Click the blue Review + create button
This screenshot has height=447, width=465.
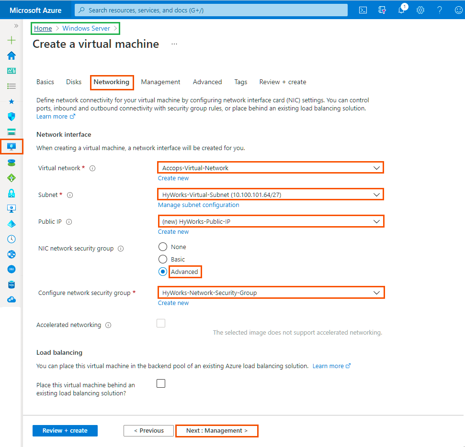coord(65,431)
